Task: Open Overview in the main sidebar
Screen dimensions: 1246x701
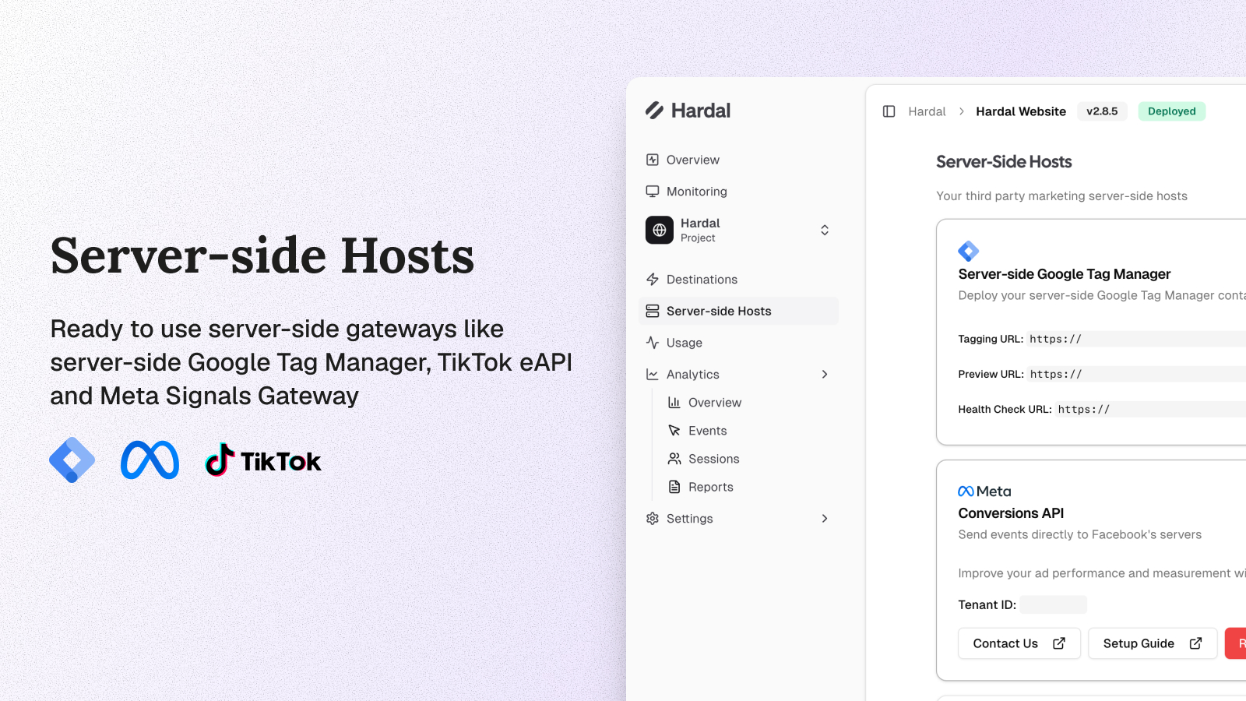Action: click(739, 160)
